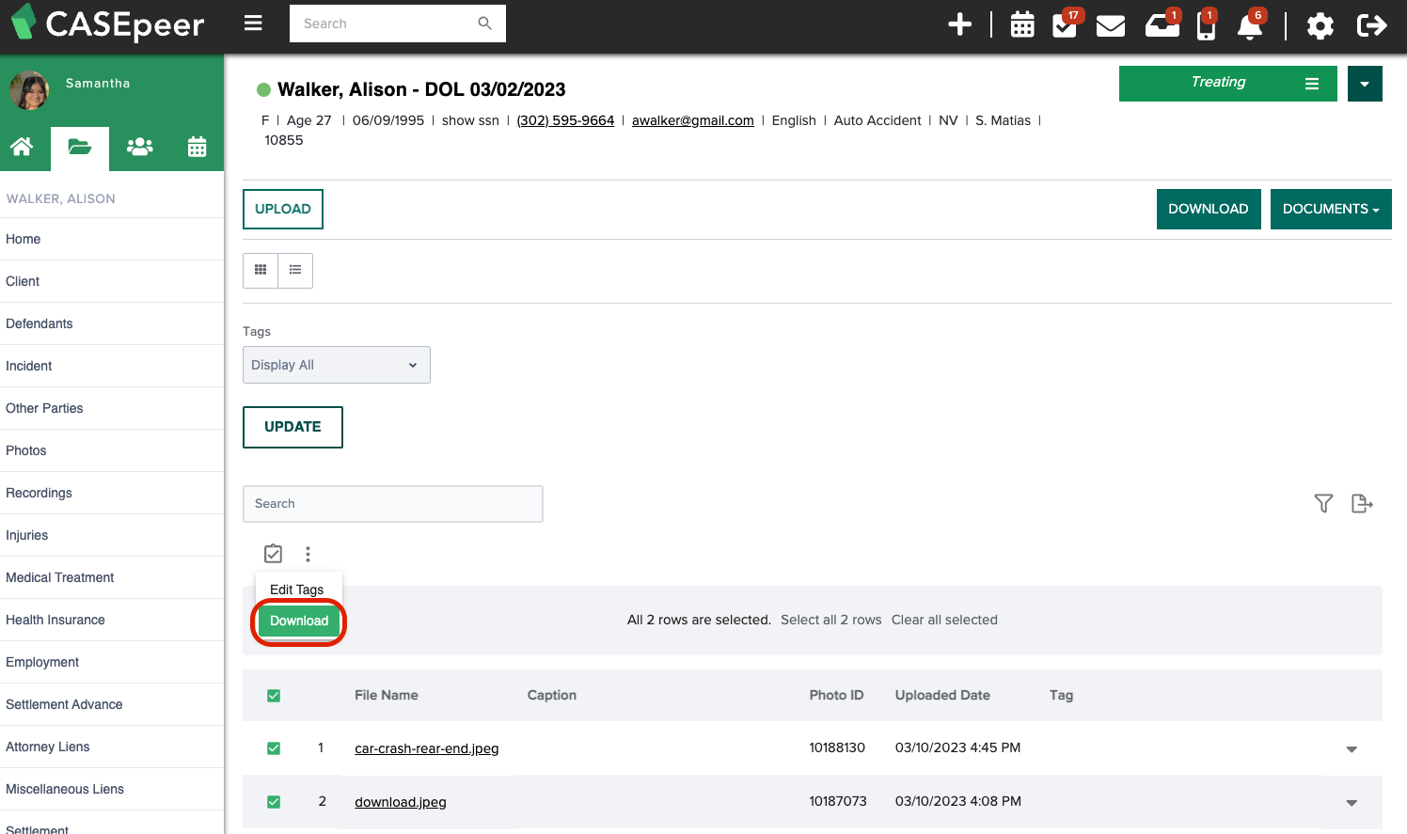Viewport: 1407px width, 834px height.
Task: Uncheck the car-crash-rear-end.jpeg row checkbox
Action: click(x=274, y=748)
